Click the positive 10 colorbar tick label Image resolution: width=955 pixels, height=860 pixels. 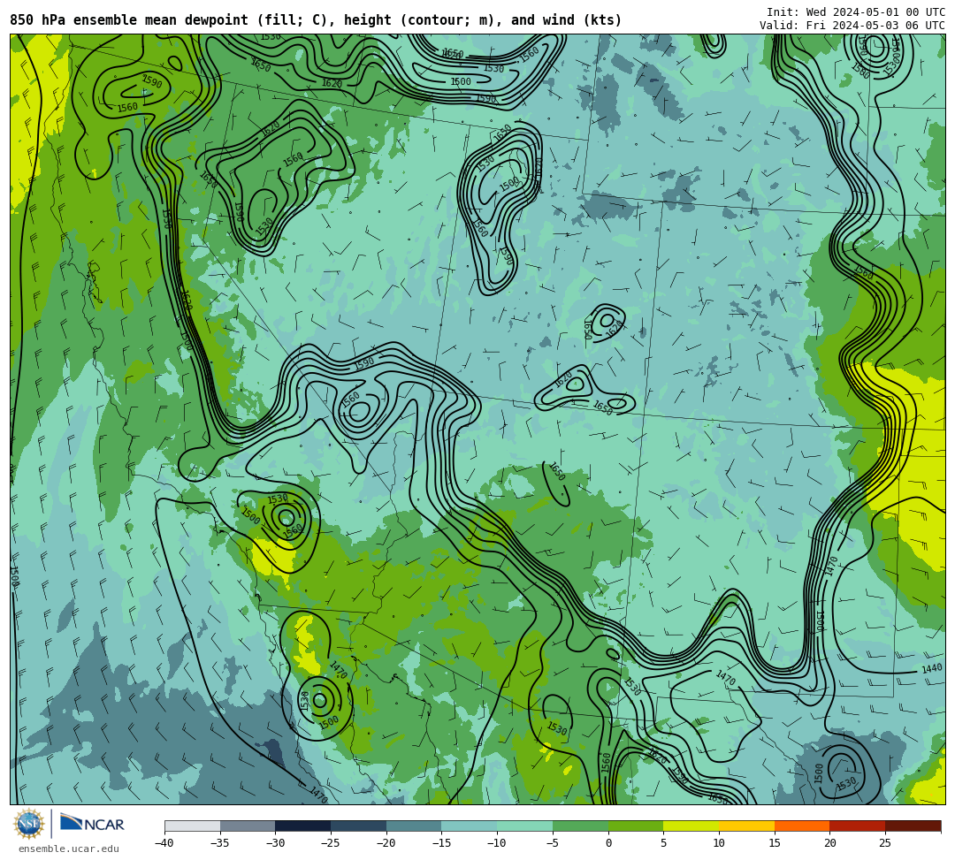[719, 843]
